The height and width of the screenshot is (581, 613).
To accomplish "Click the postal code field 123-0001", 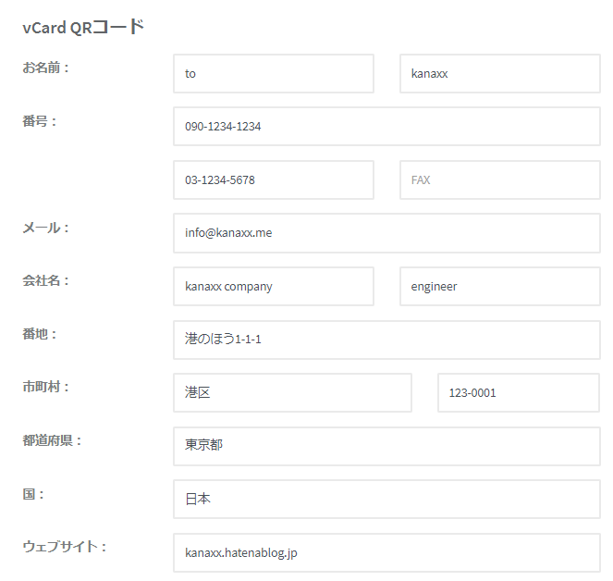I will tap(519, 393).
